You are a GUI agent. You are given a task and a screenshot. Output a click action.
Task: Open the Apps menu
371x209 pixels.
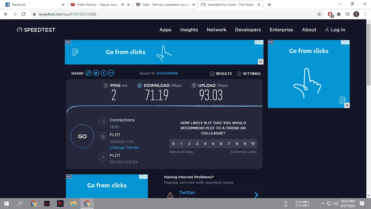[x=165, y=30]
